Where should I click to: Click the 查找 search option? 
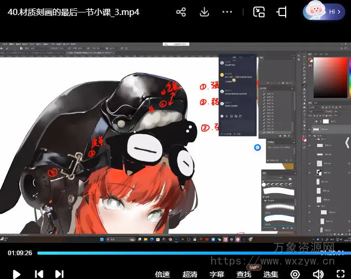click(x=244, y=274)
